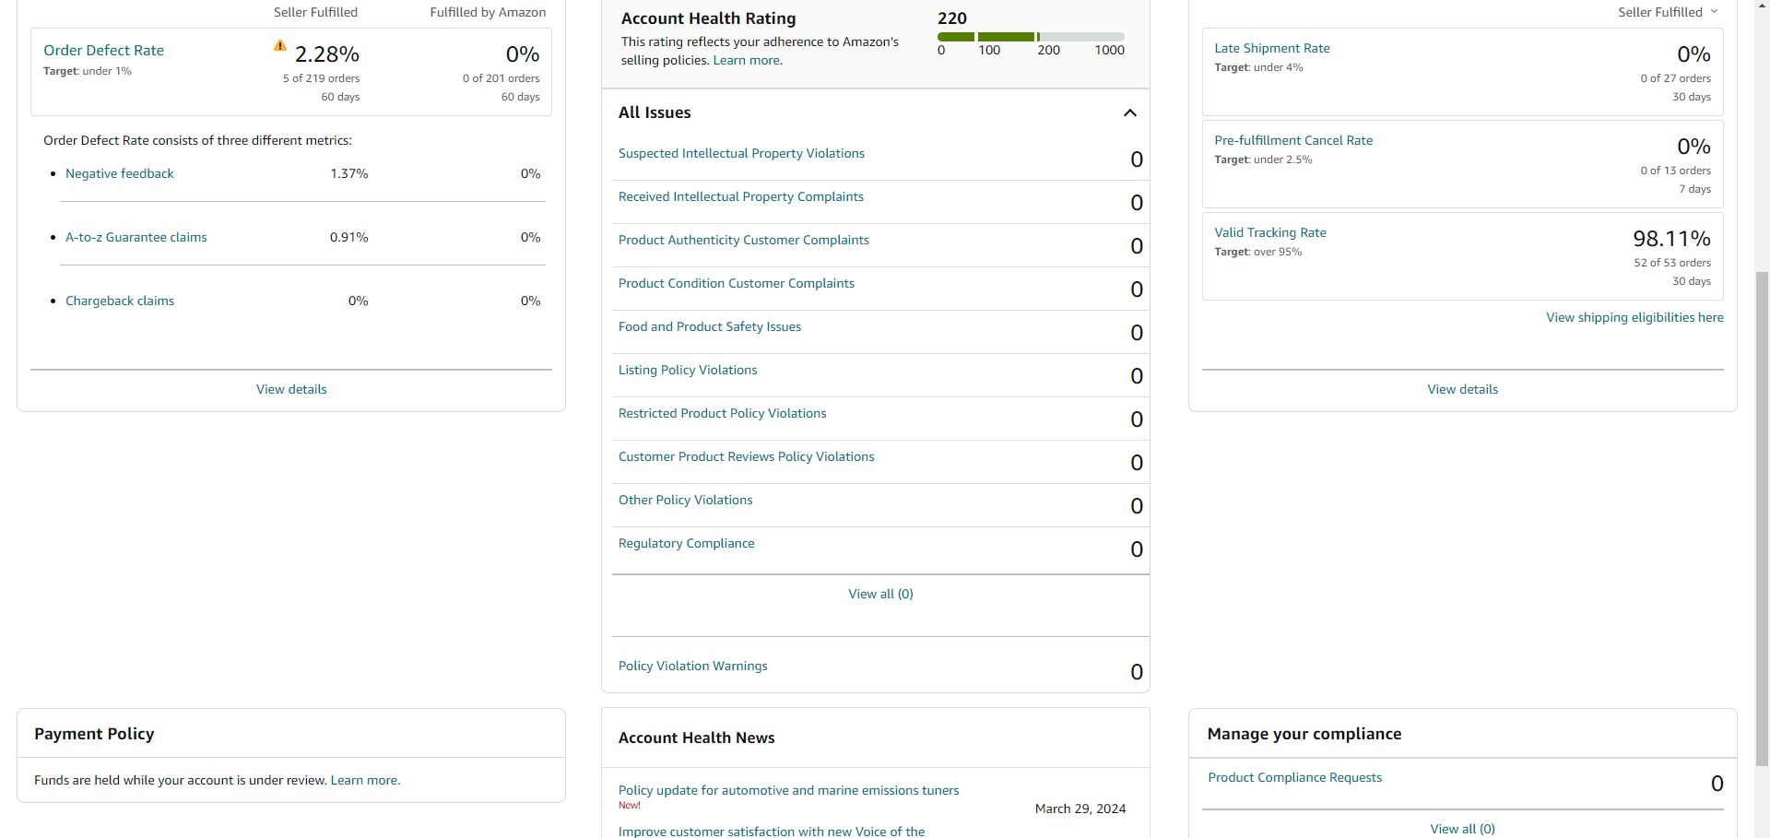Open Valid Tracking Rate link
1770x838 pixels.
pos(1269,232)
